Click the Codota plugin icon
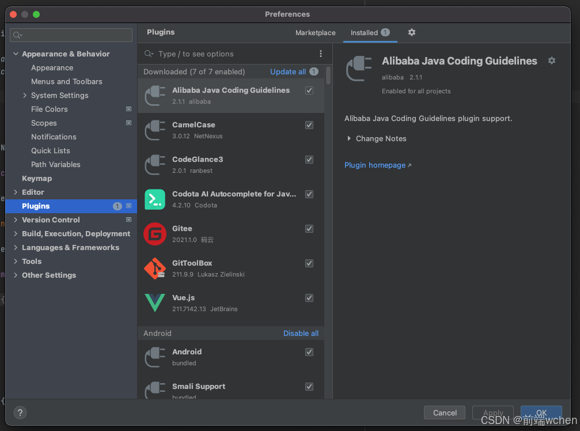Image resolution: width=580 pixels, height=431 pixels. (x=154, y=199)
